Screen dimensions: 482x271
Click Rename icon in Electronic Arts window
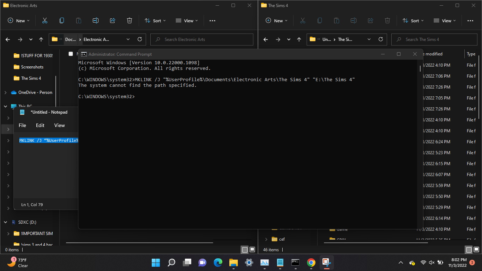[x=96, y=21]
